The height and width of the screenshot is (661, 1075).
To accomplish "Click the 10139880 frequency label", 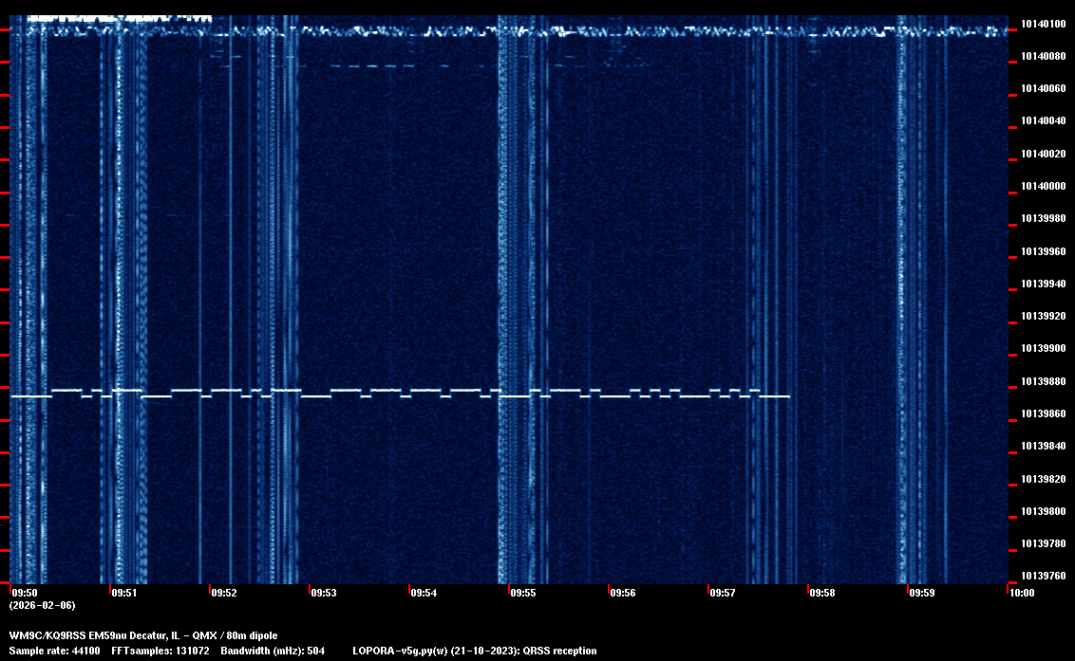I will 1042,381.
